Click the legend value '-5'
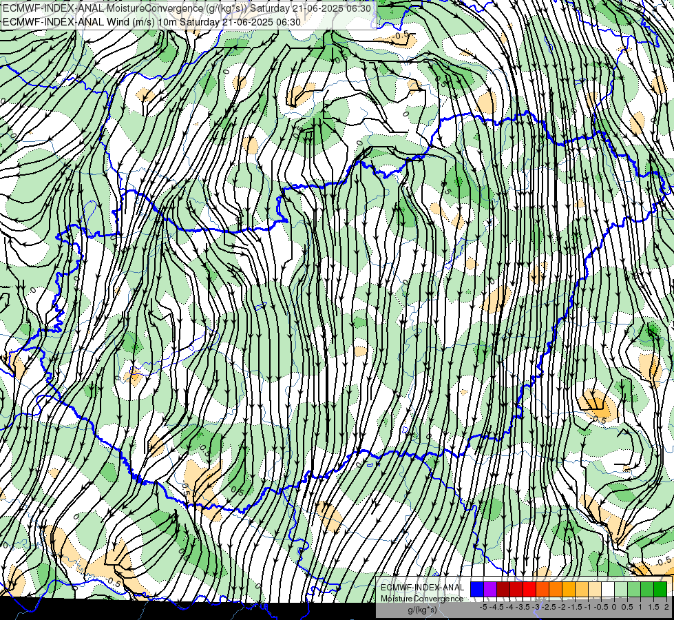This screenshot has height=620, width=674. (483, 607)
